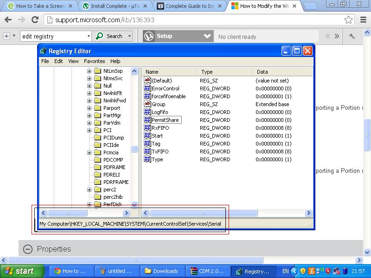Click the Data column header
Screen dimensions: 371x278
click(283, 72)
